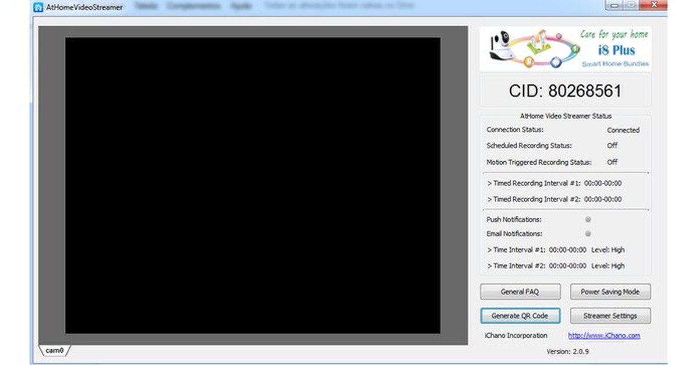
Task: Open Streamer Settings
Action: [610, 316]
